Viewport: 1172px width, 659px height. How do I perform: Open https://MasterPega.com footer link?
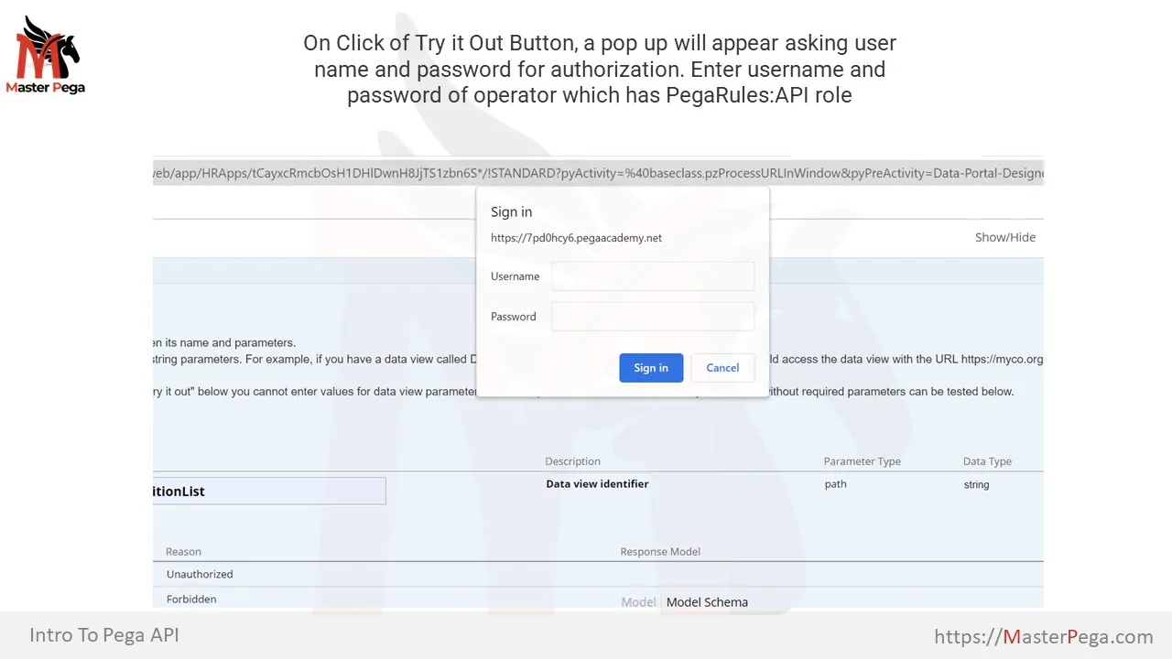(x=1043, y=635)
